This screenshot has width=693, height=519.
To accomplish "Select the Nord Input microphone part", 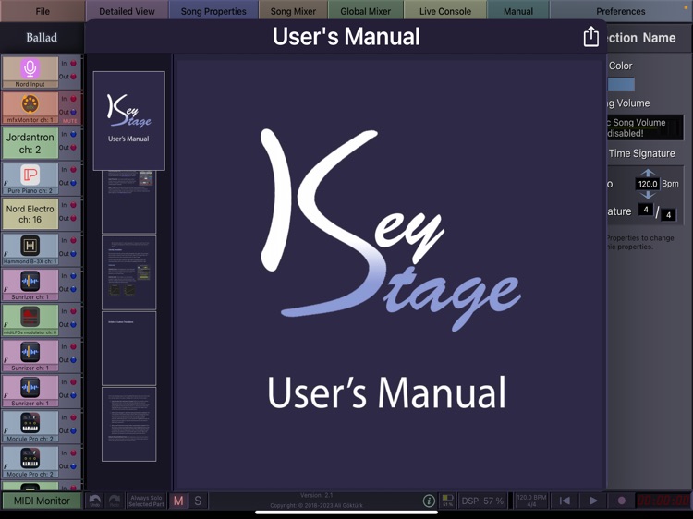I will [30, 72].
